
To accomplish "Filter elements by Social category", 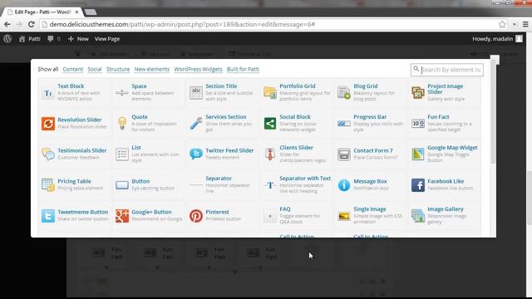I will (95, 69).
